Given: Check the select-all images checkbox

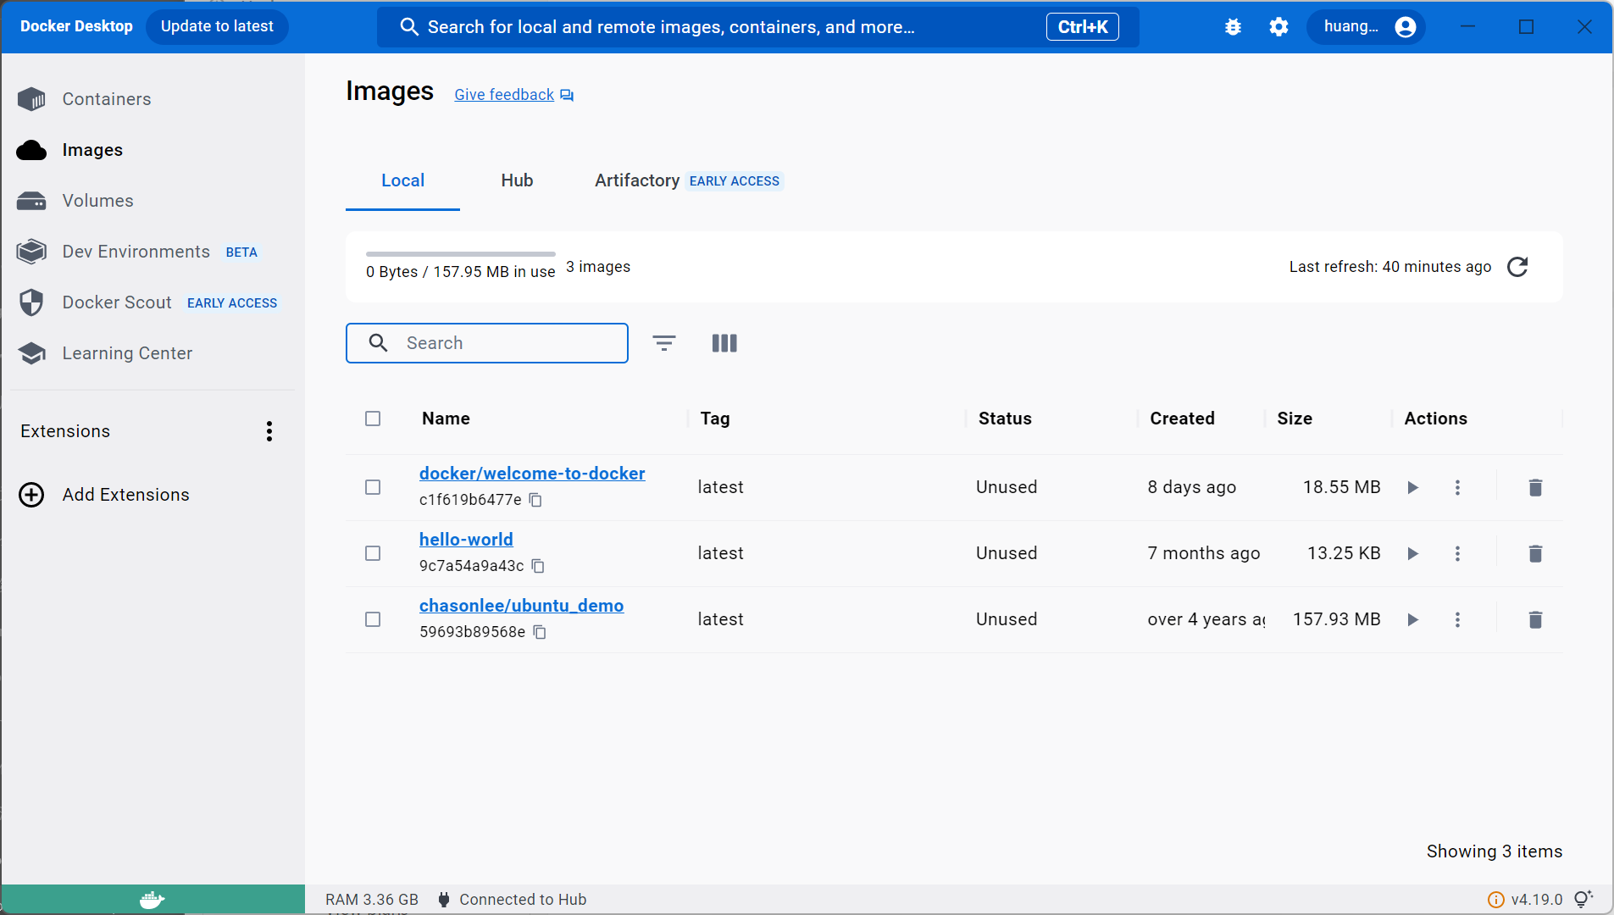Looking at the screenshot, I should 373,419.
